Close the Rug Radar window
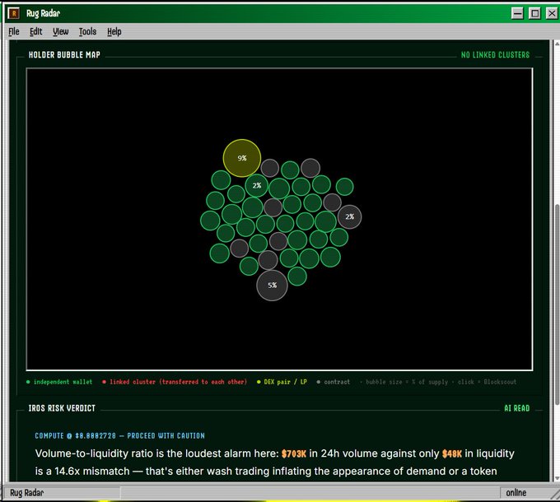Screen dimensions: 560x502 point(552,13)
